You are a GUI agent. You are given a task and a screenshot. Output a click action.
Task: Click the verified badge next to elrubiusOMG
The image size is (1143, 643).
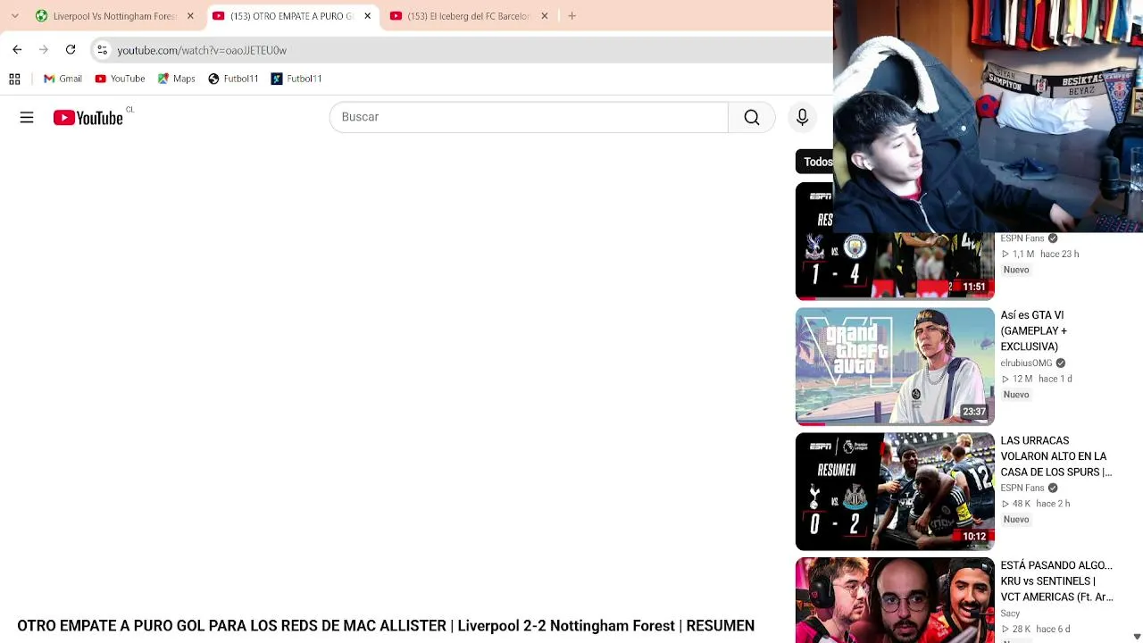pos(1061,363)
